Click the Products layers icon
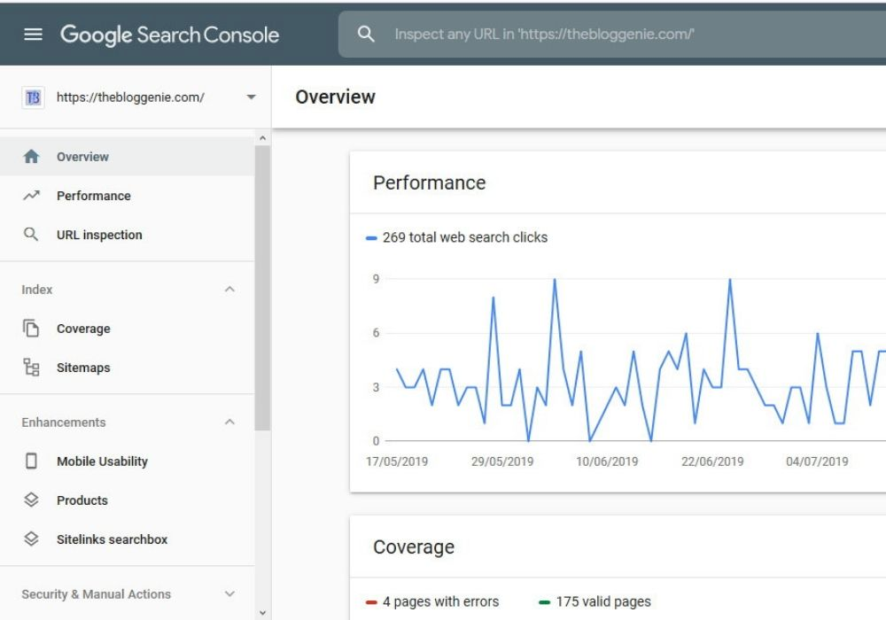886x620 pixels. [32, 500]
